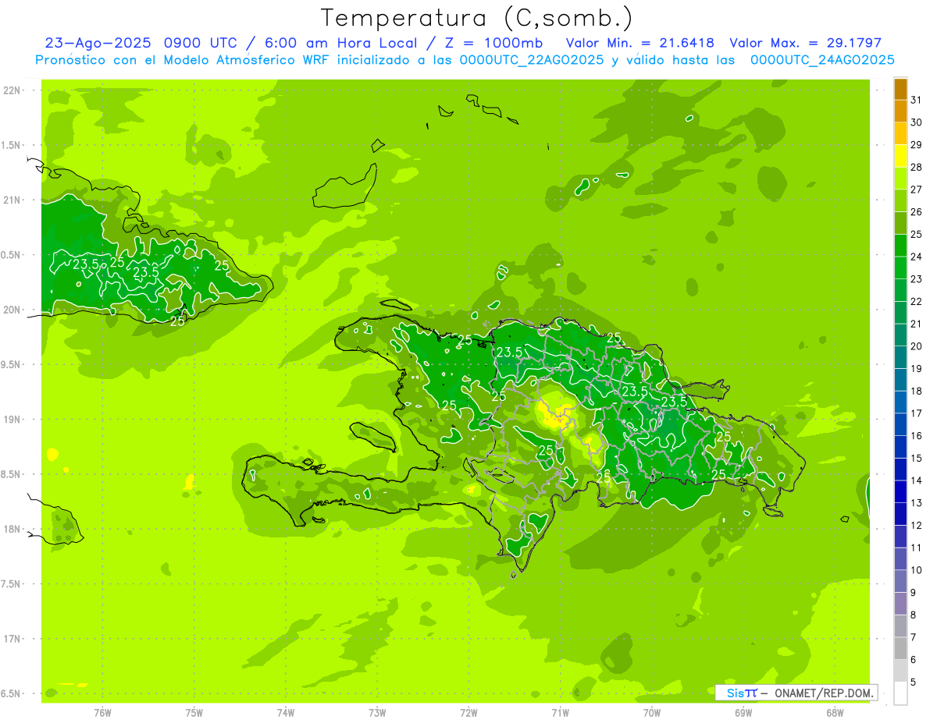Pick the brown-orange swatch above 31

[x=900, y=89]
